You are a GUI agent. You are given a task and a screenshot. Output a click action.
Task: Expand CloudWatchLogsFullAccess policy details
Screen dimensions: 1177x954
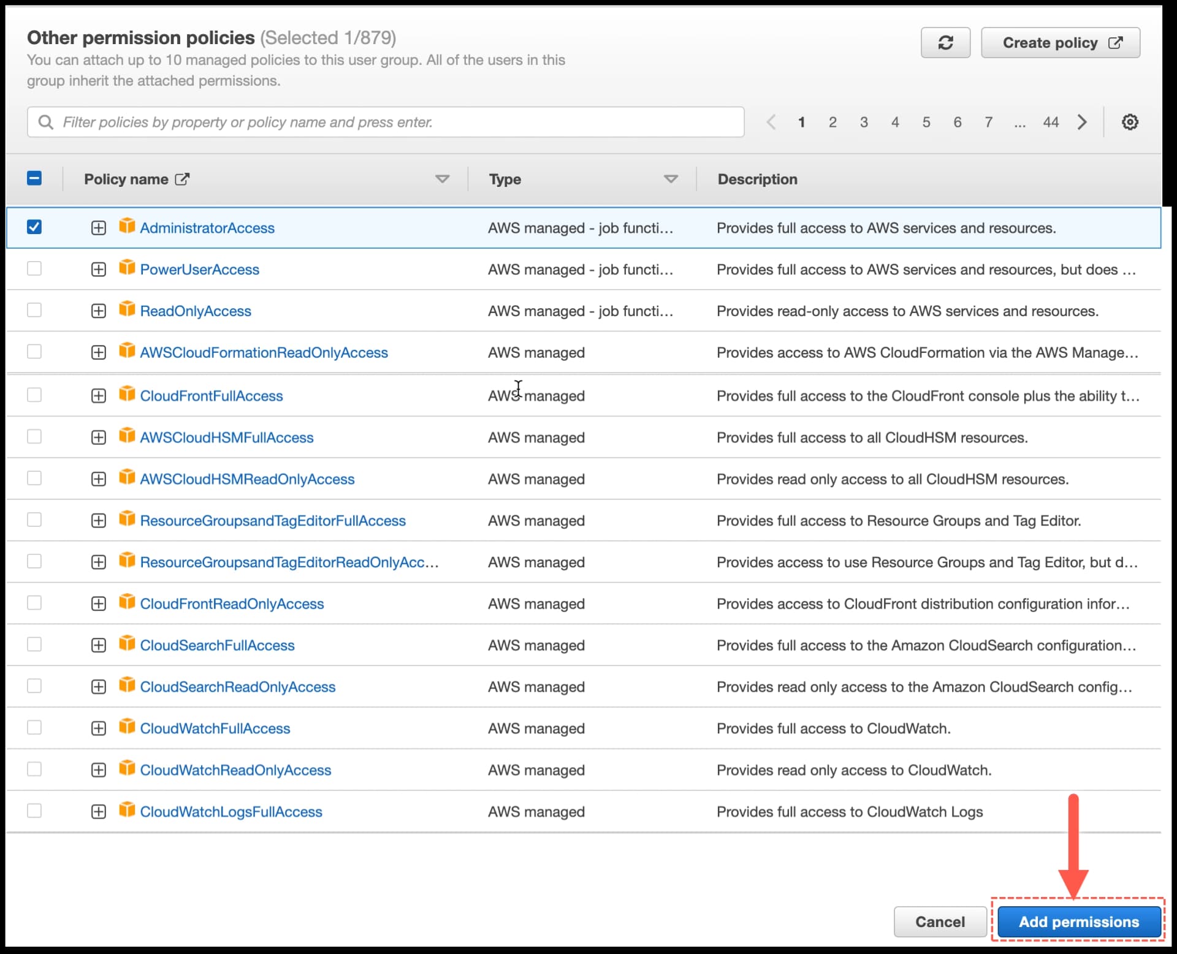point(98,812)
